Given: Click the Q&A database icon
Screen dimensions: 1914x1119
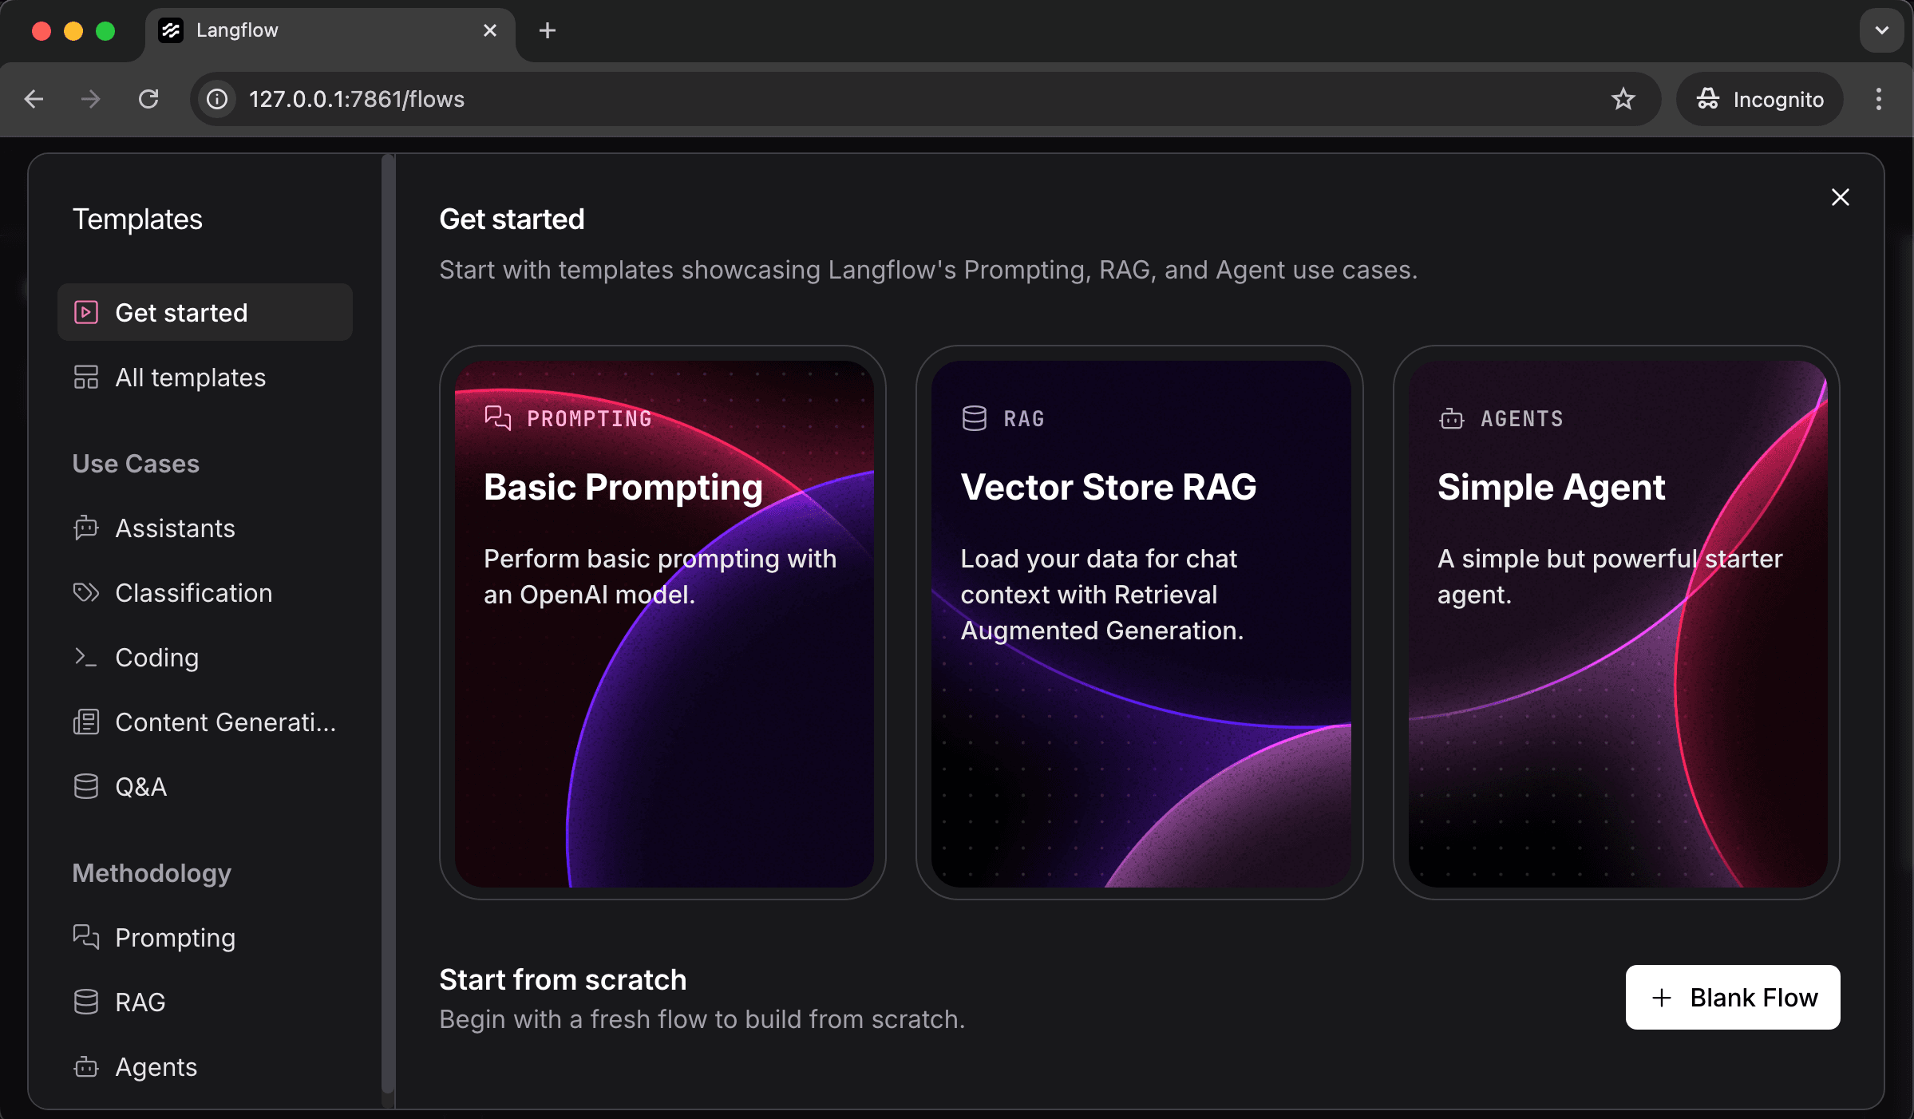Looking at the screenshot, I should point(85,786).
